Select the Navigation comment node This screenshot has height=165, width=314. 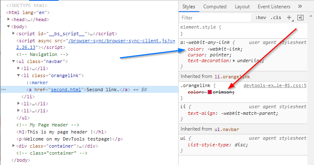(42, 54)
